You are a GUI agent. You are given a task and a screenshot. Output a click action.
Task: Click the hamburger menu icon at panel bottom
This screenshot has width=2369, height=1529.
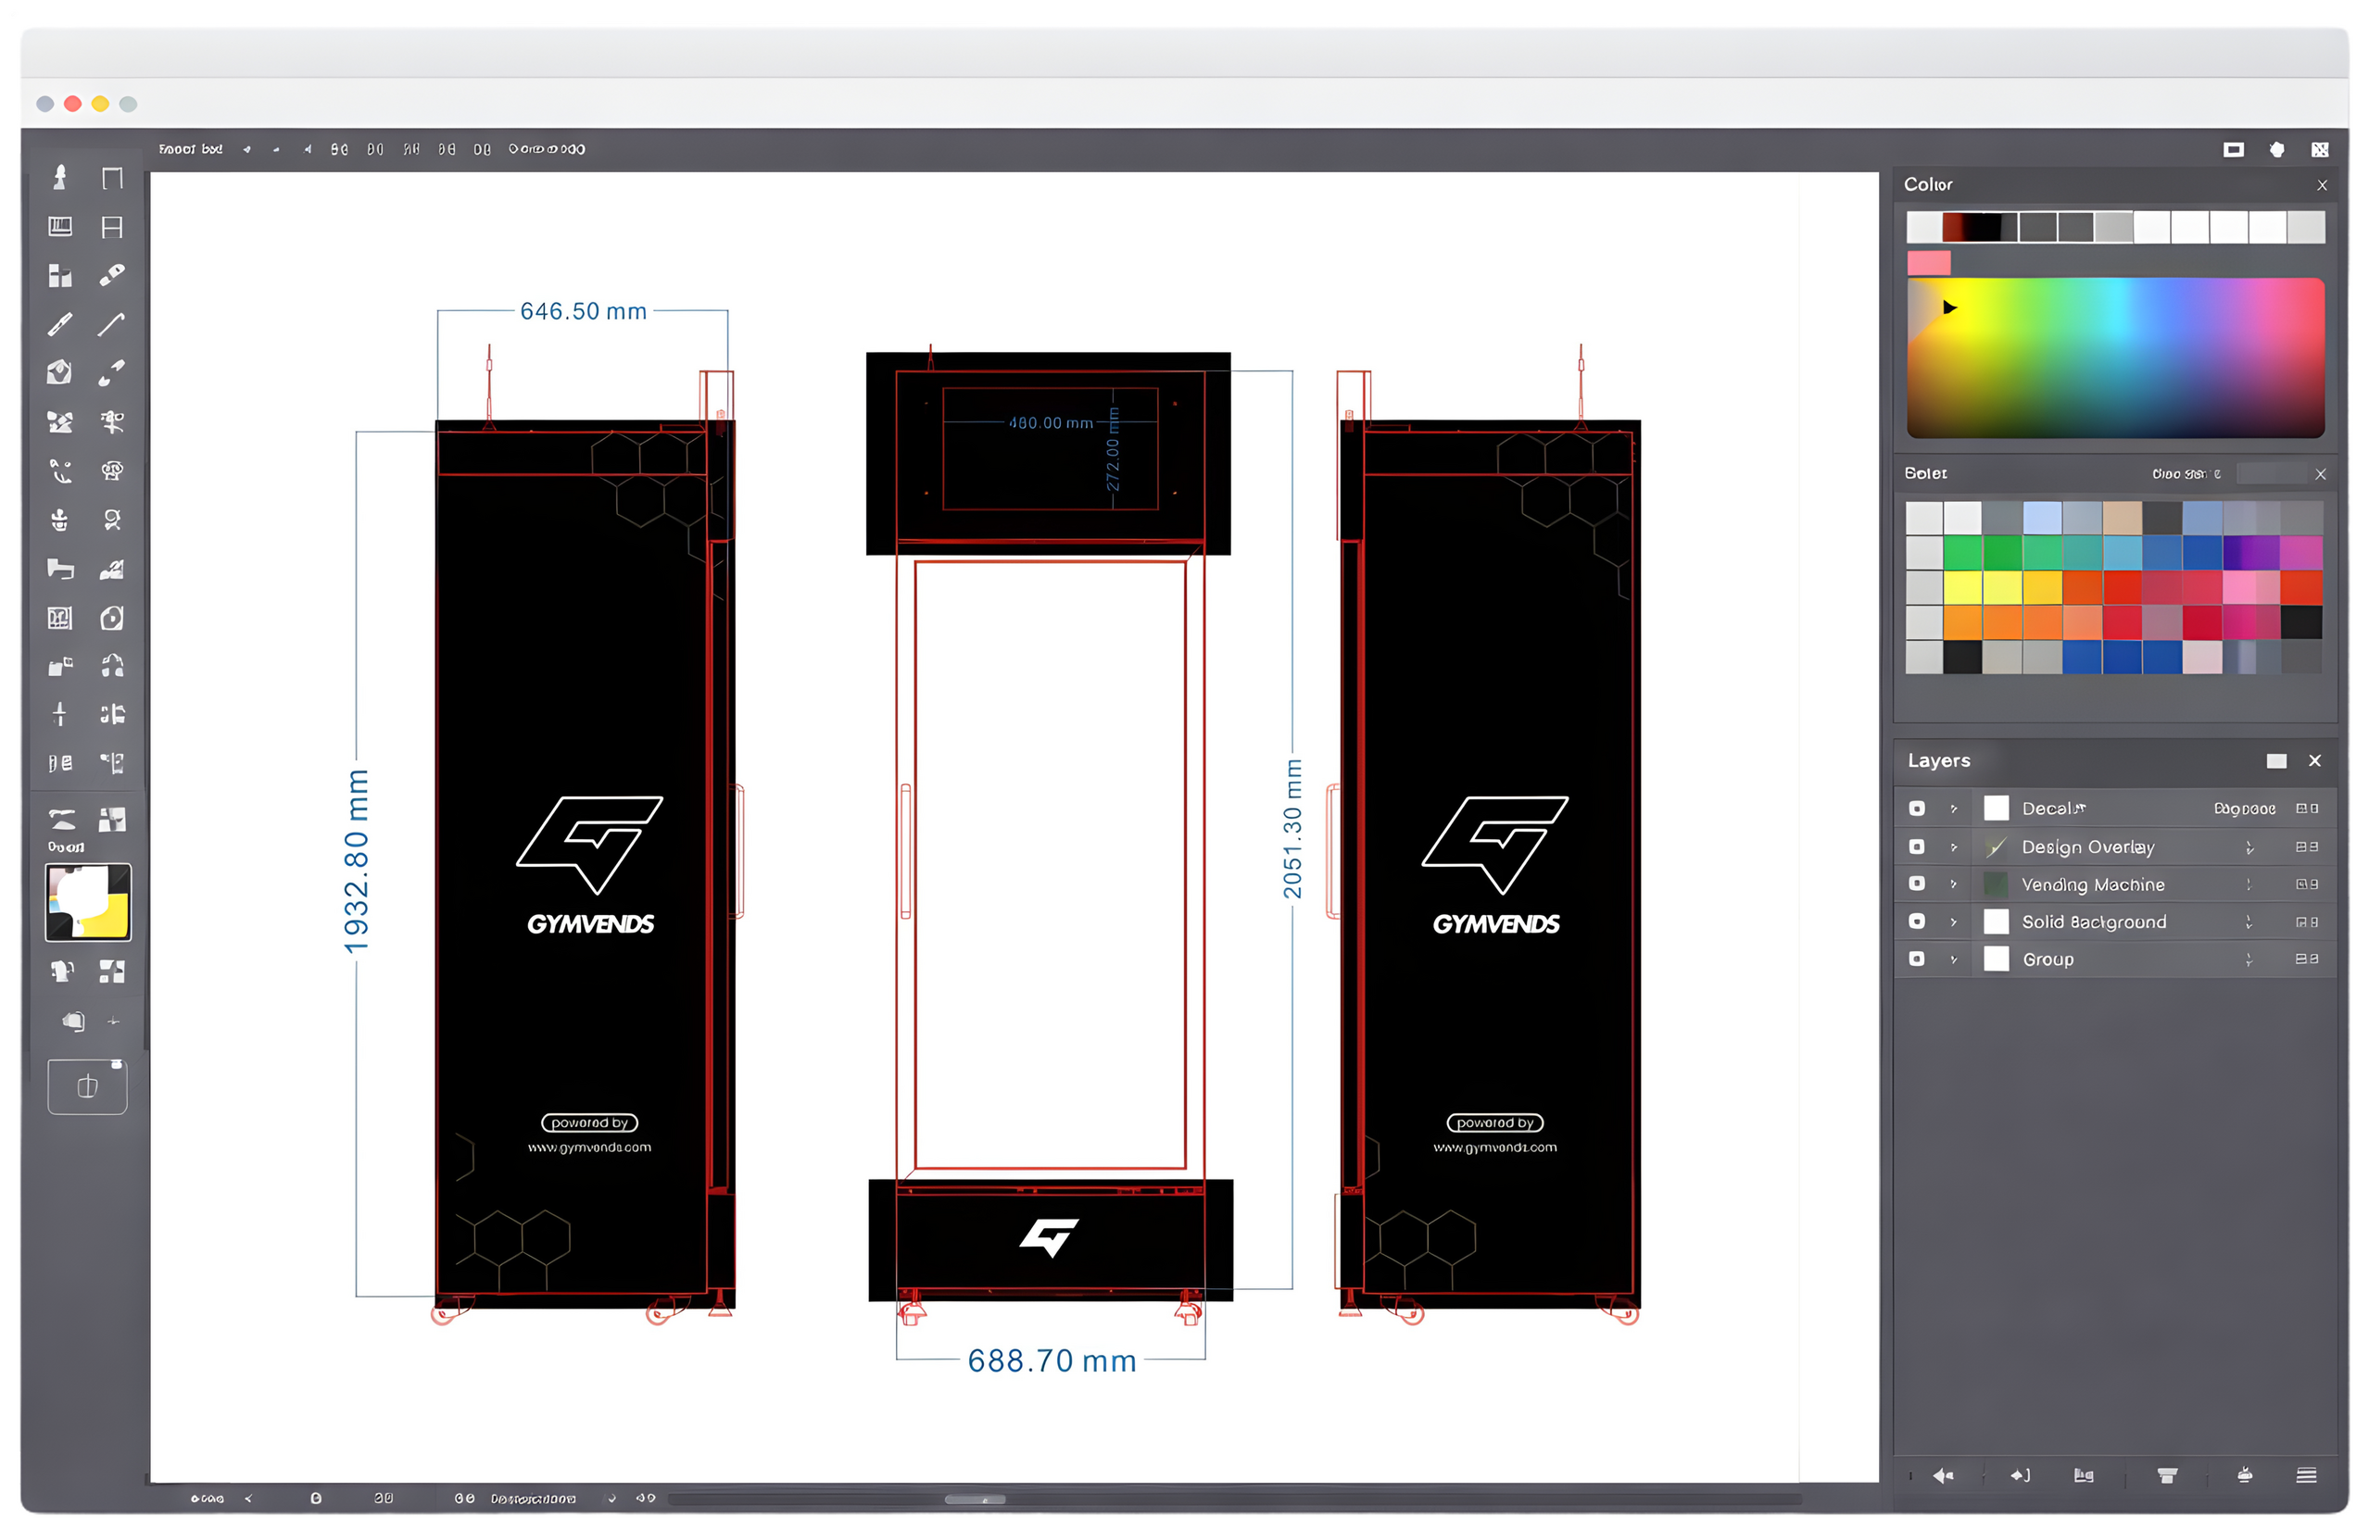2306,1475
